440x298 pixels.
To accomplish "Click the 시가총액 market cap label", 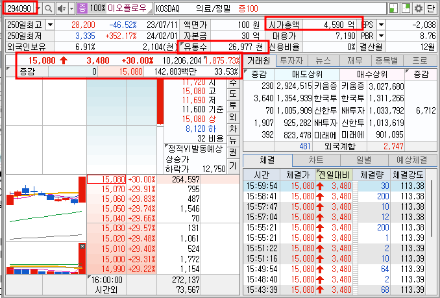I will click(284, 25).
